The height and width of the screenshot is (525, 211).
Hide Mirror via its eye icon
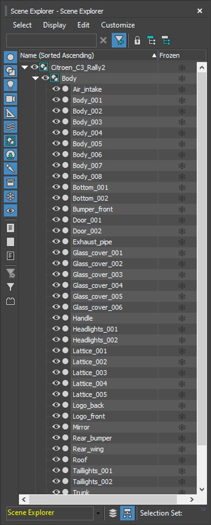point(56,427)
